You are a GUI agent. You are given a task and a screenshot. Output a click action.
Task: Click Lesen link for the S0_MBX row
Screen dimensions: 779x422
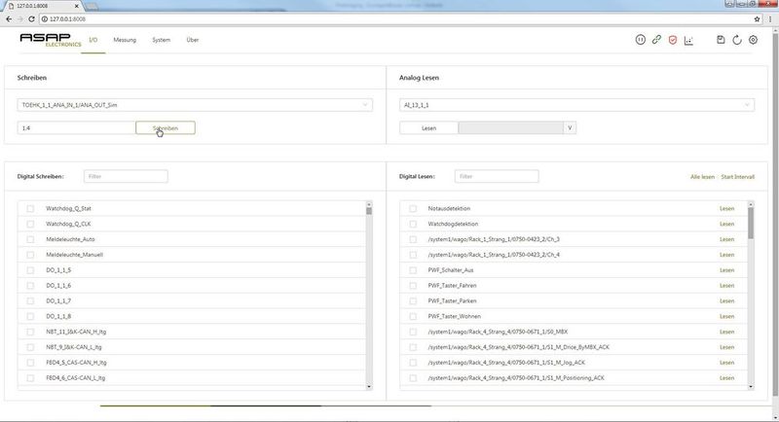click(726, 332)
